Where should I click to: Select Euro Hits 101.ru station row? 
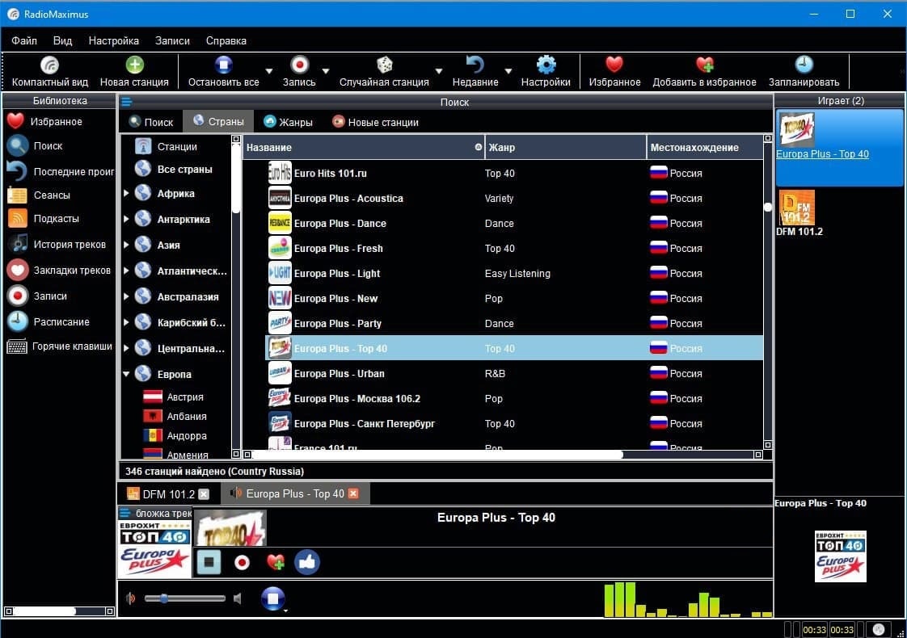pyautogui.click(x=513, y=173)
